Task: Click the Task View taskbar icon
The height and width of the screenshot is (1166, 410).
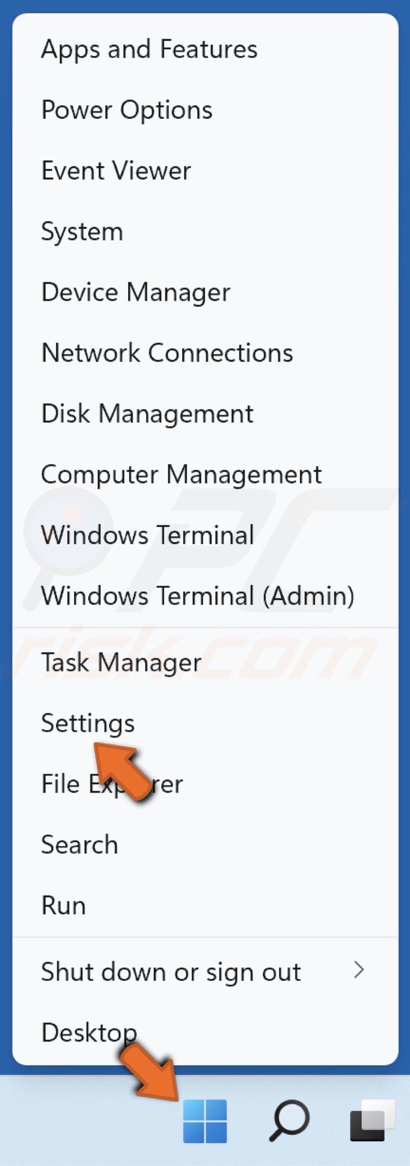Action: (x=370, y=1119)
